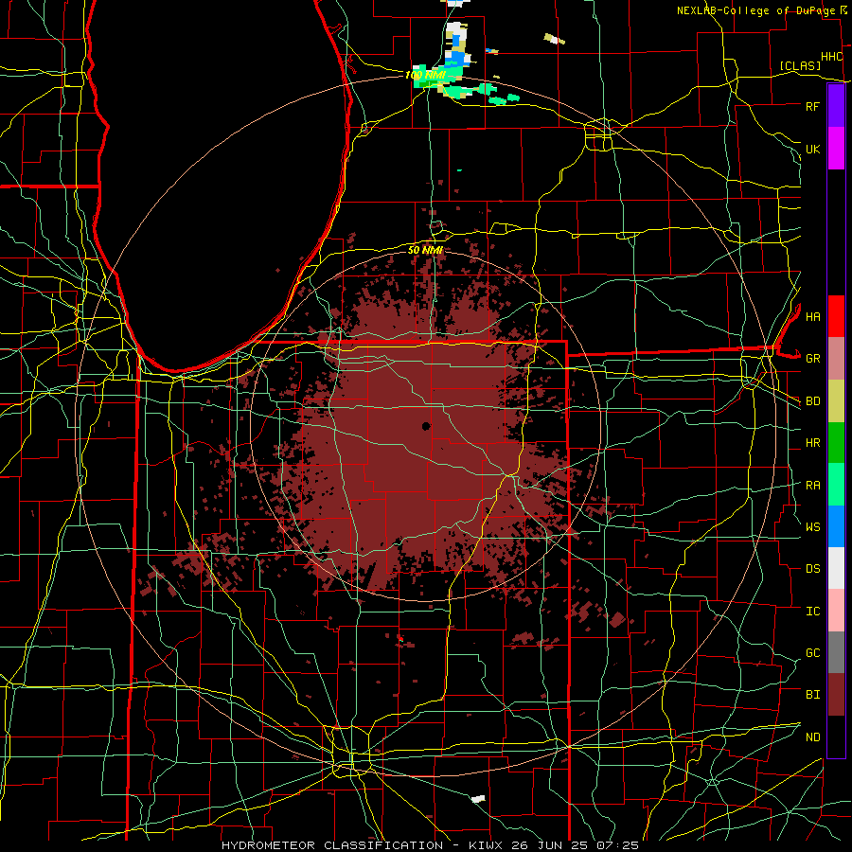Click the blue WS legend swatch
852x852 pixels.
click(x=836, y=526)
